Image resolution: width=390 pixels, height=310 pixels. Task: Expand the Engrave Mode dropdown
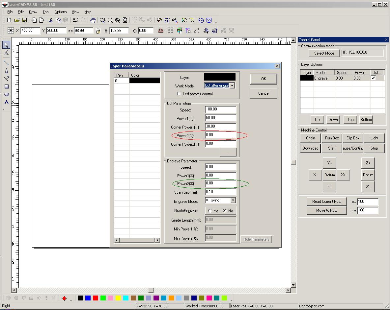coord(233,200)
